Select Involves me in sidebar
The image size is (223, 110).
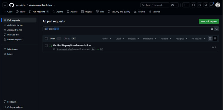click(19, 35)
